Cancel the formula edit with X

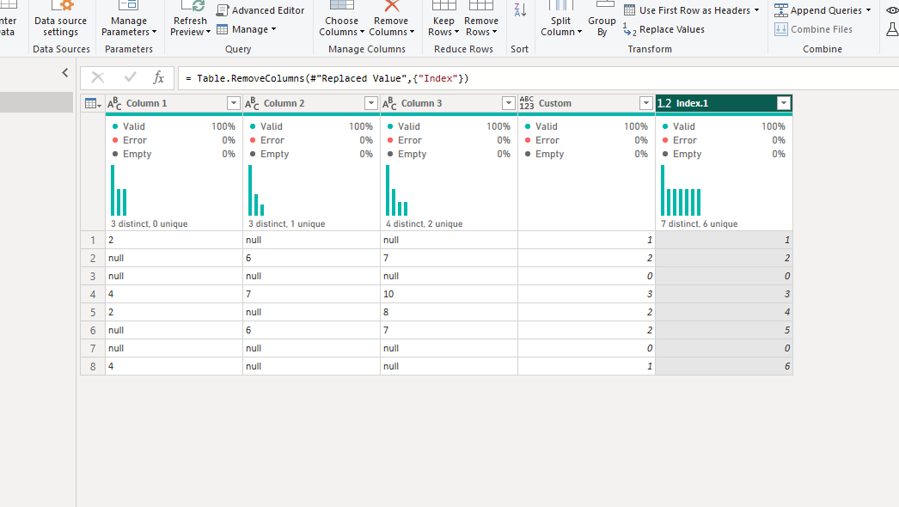[98, 77]
